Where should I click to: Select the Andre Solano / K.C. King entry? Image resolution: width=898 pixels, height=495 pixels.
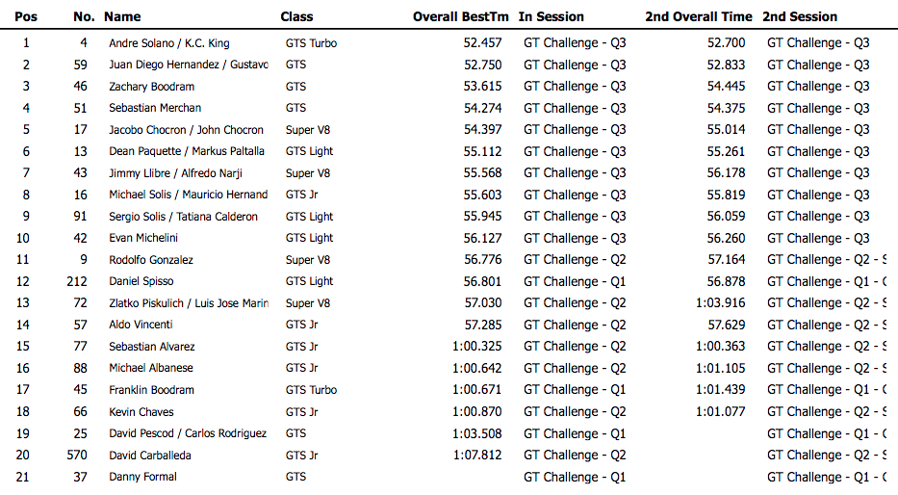(x=168, y=43)
